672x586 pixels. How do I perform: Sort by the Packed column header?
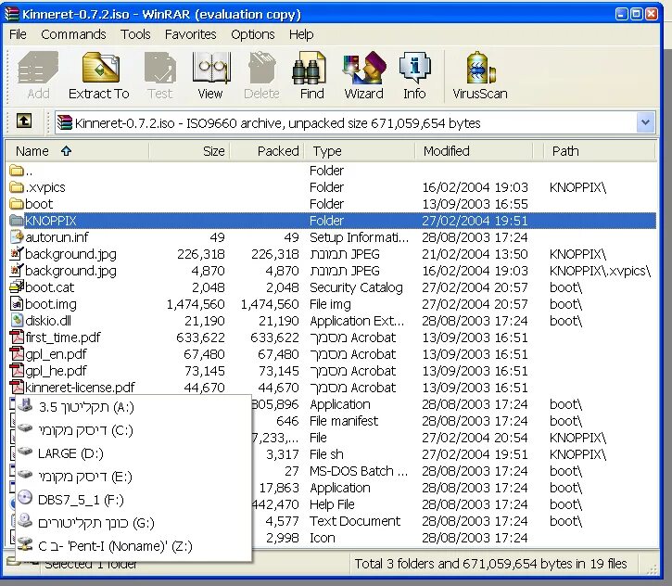coord(268,151)
